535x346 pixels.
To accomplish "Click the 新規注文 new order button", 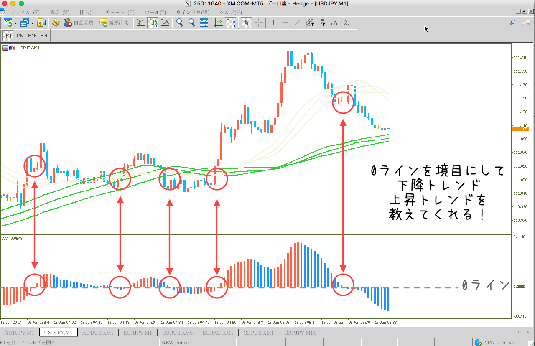I will coord(114,23).
